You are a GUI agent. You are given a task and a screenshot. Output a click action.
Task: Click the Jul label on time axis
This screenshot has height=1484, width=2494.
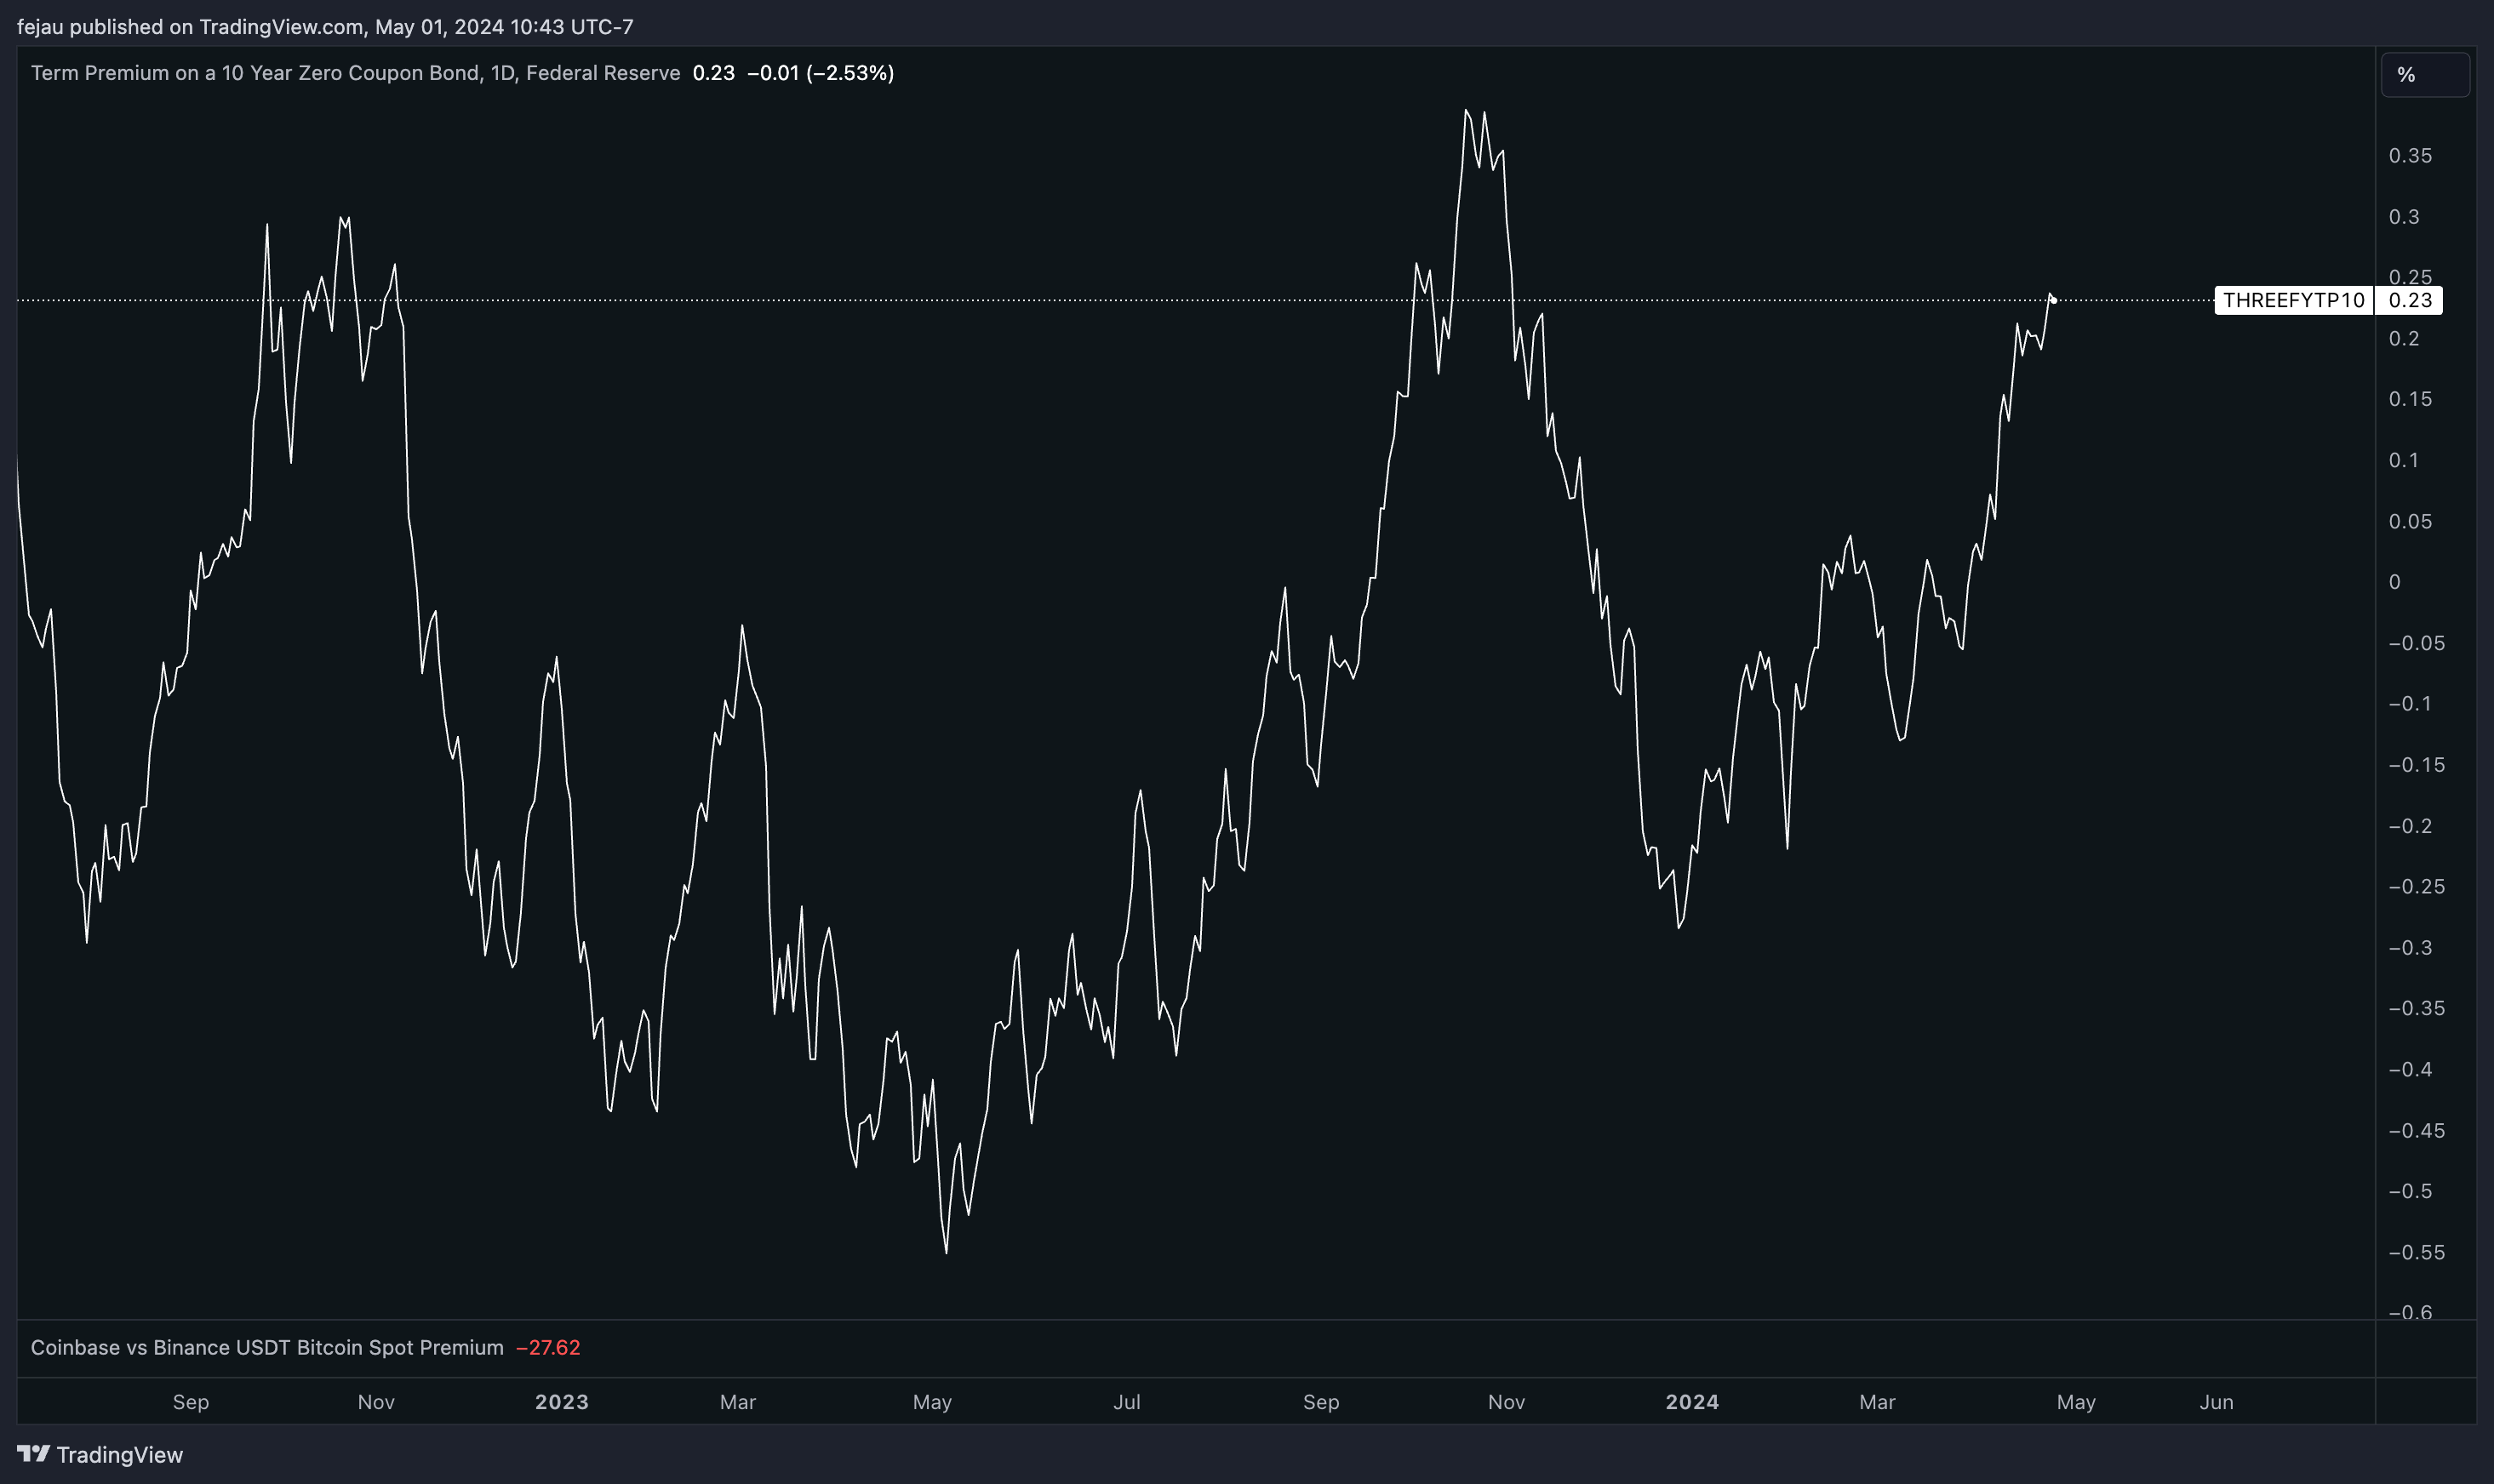tap(1126, 1402)
